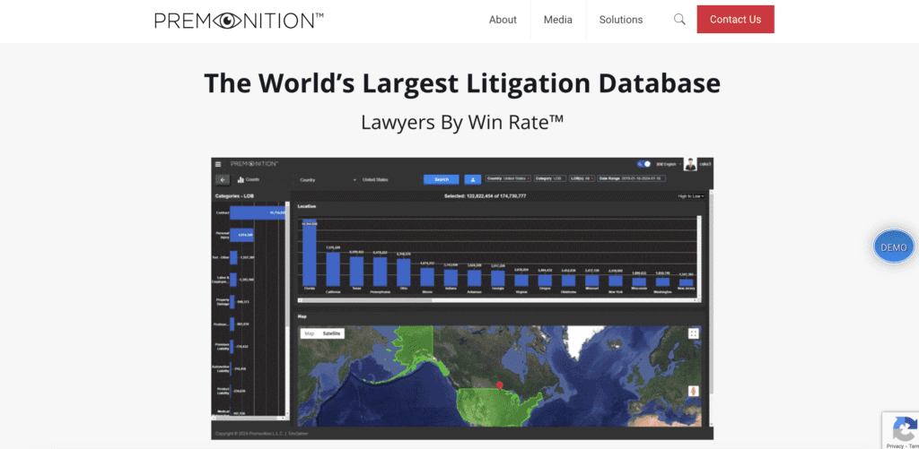Viewport: 919px width, 449px height.
Task: Click the red map pin marker
Action: pos(499,385)
